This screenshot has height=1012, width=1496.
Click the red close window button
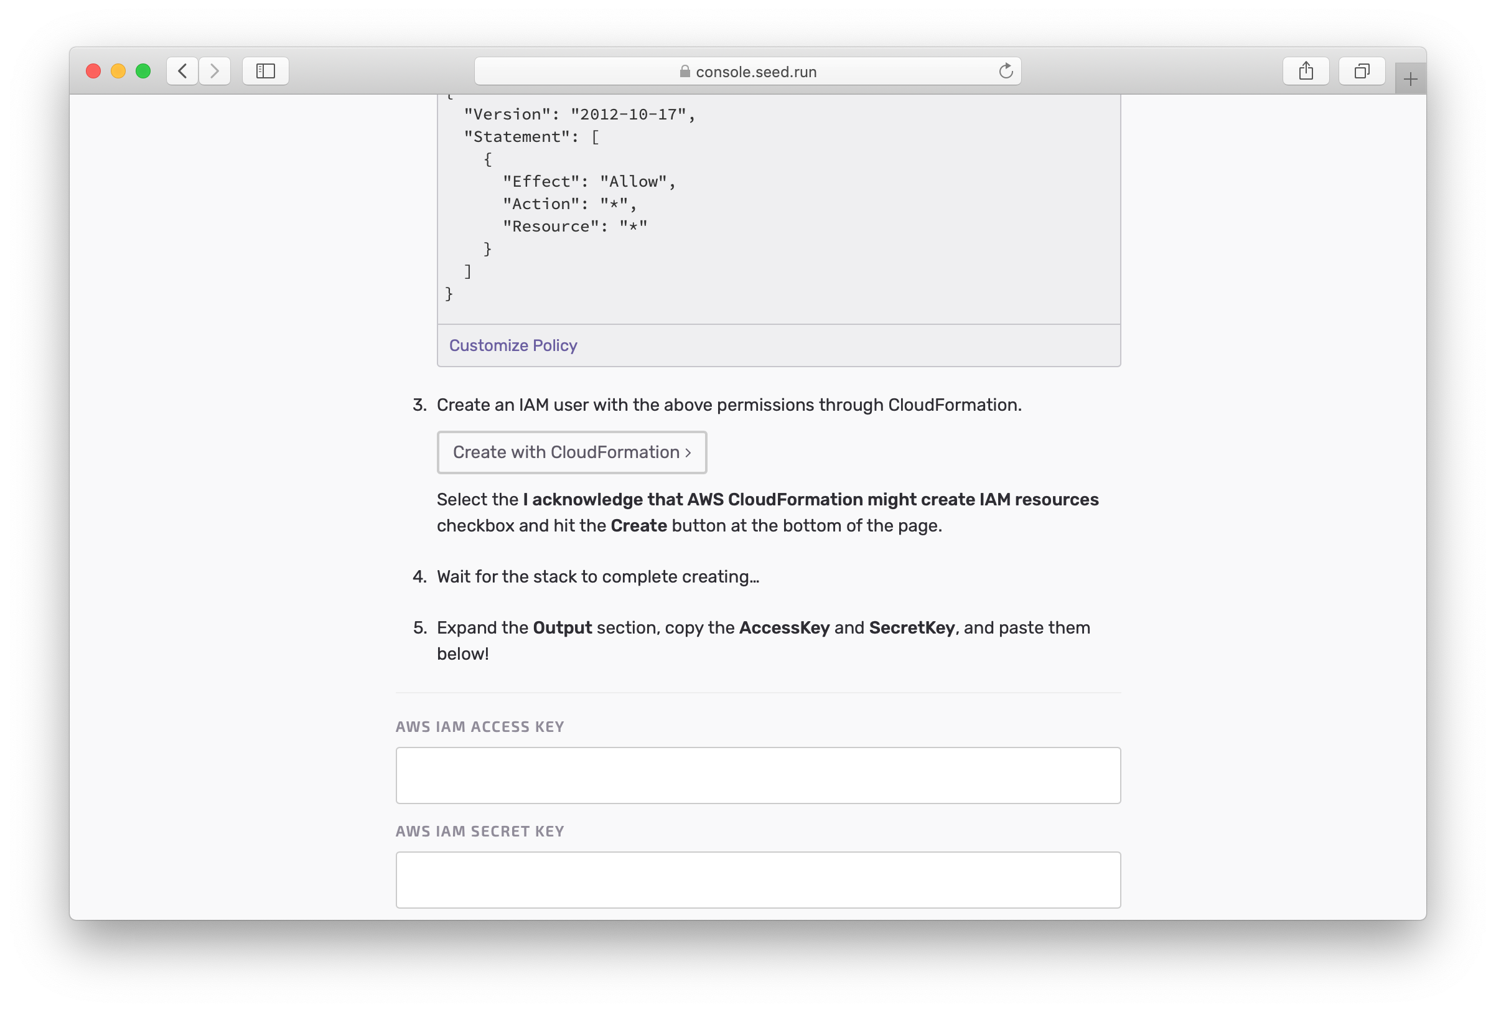click(93, 71)
